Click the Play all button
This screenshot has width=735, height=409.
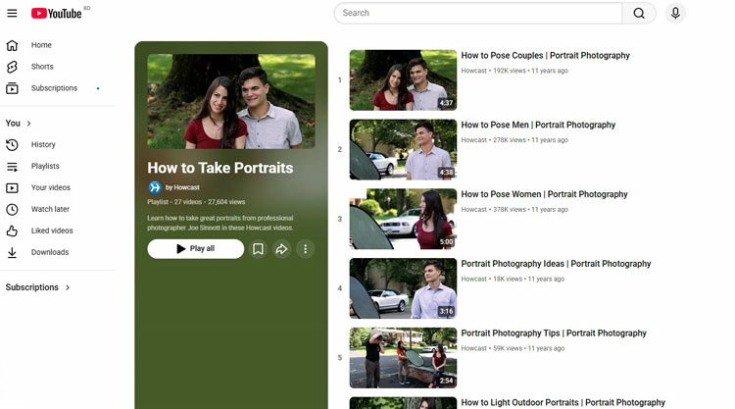[x=195, y=249]
